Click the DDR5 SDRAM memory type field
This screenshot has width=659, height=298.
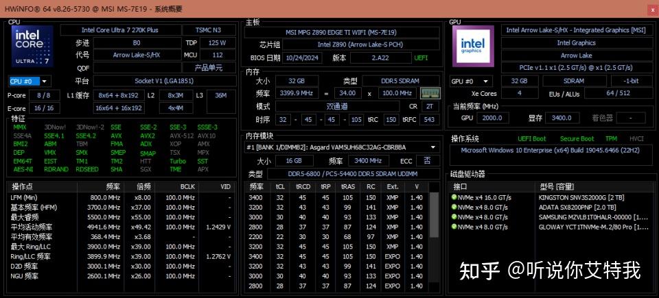tap(401, 81)
